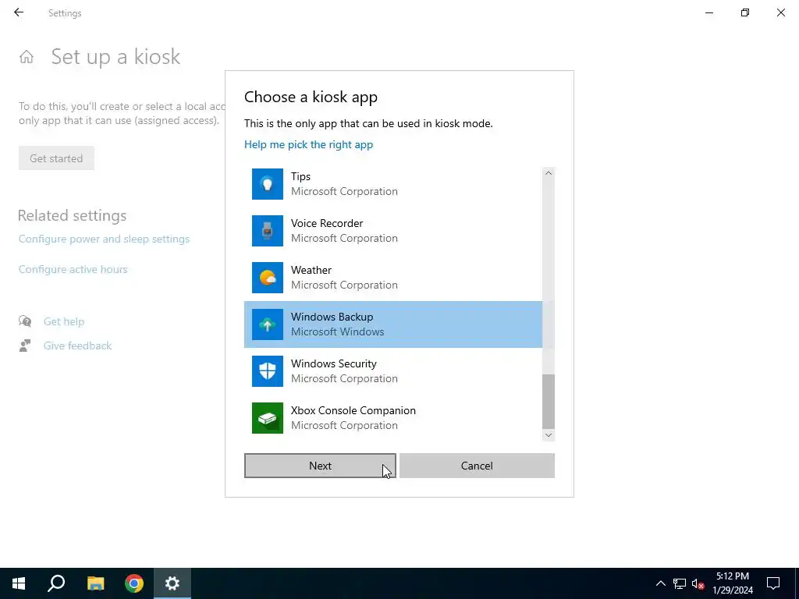Cancel the kiosk app dialog
799x599 pixels.
pos(477,466)
